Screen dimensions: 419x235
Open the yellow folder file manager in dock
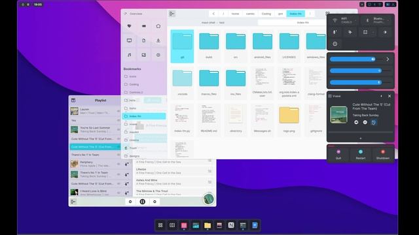pyautogui.click(x=208, y=225)
